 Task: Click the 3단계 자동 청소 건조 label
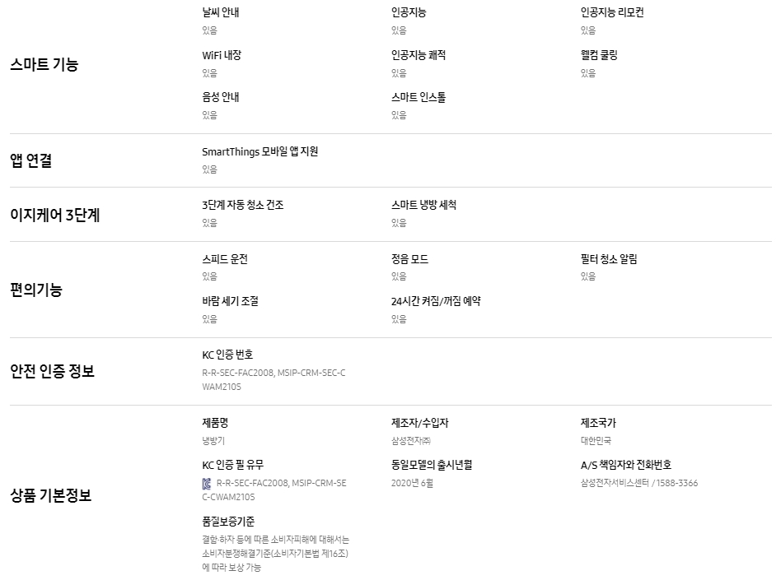(x=243, y=206)
